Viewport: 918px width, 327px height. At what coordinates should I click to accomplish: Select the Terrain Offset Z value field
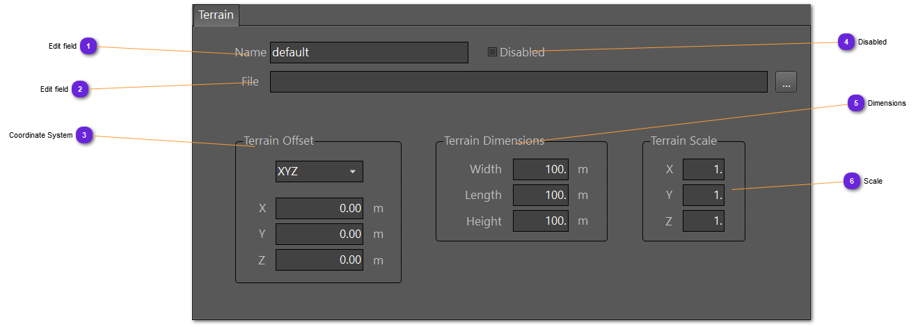(x=319, y=260)
